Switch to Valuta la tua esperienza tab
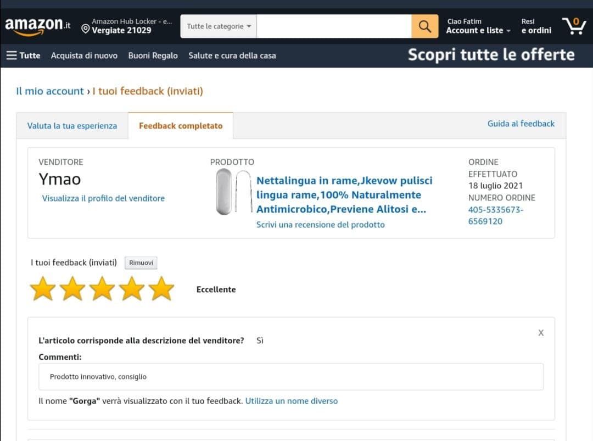 [x=72, y=126]
